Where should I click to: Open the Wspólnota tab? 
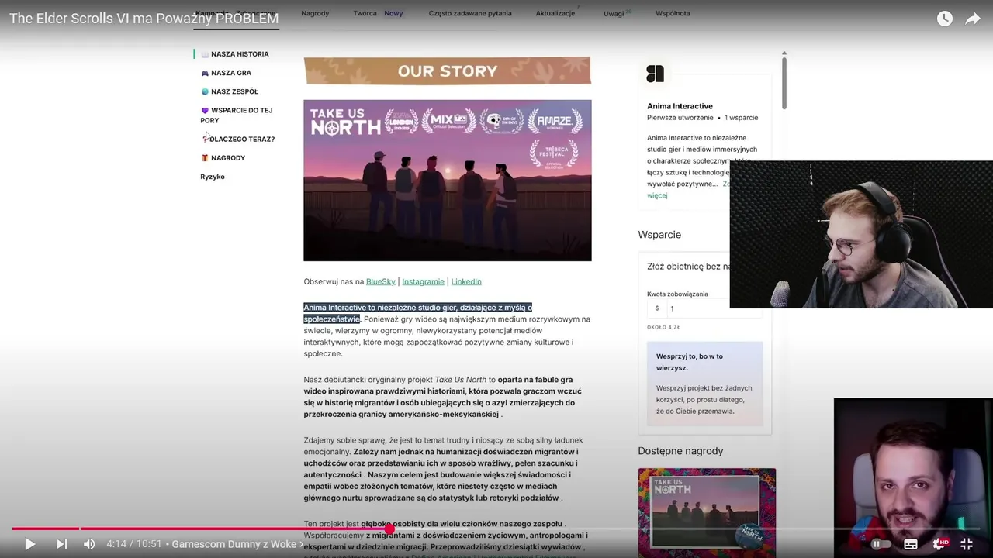click(x=673, y=13)
